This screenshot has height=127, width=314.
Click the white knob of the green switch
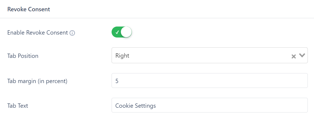[x=126, y=32]
